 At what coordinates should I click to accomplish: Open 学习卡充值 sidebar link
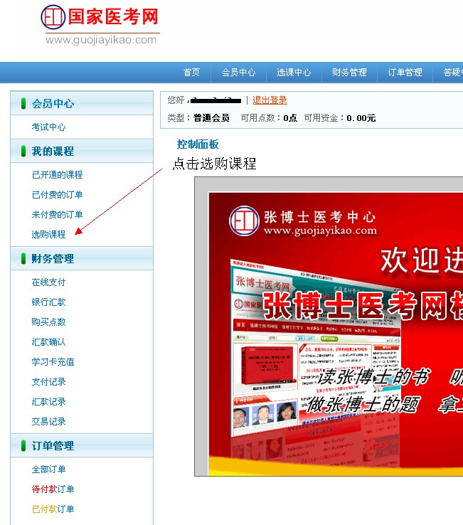53,362
